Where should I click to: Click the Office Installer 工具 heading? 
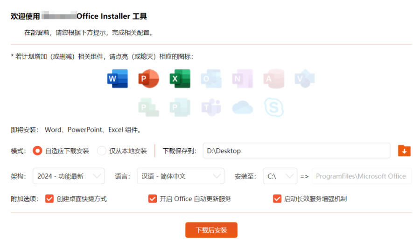[112, 16]
